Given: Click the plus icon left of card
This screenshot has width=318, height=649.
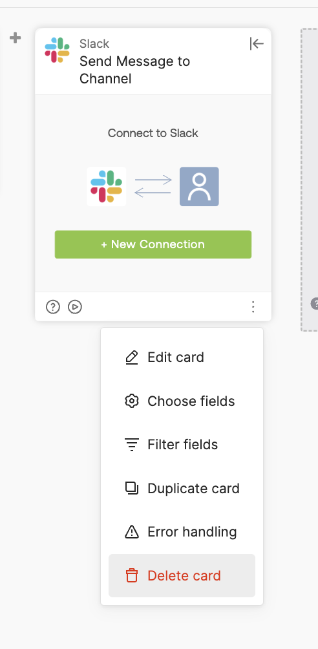Looking at the screenshot, I should [16, 38].
